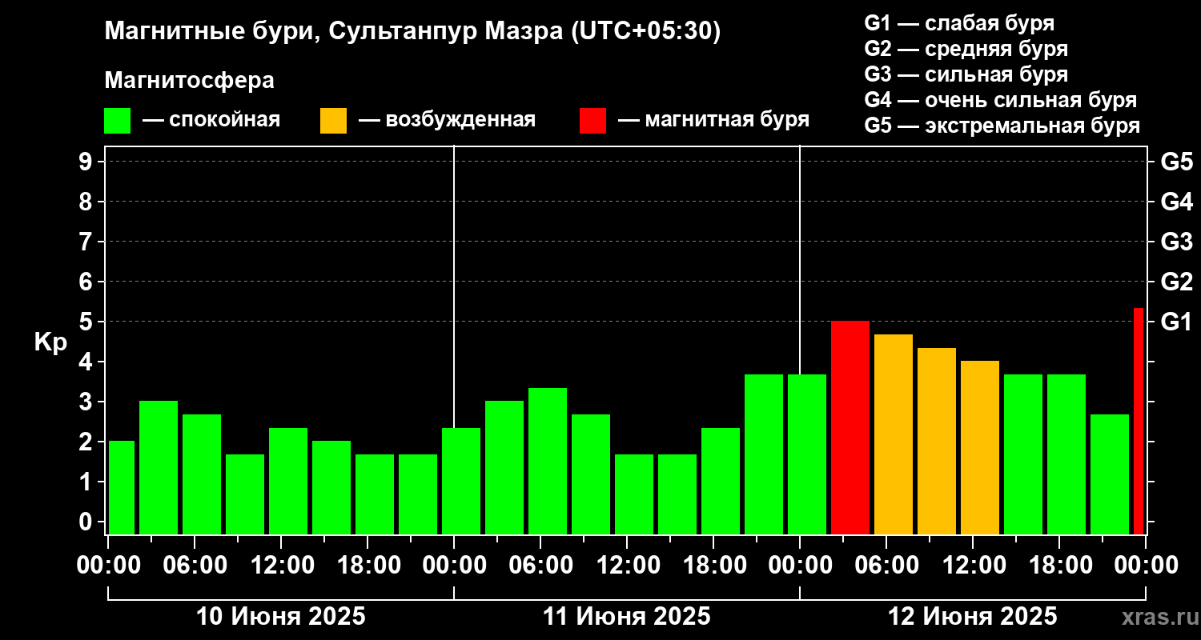
Task: Click the G4 label on right axis
Action: pyautogui.click(x=1176, y=202)
